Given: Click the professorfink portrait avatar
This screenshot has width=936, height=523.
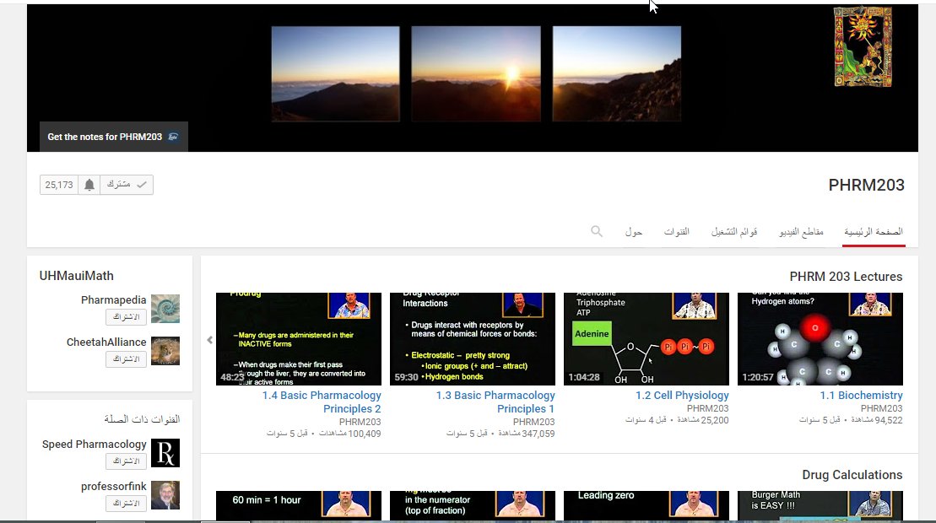Looking at the screenshot, I should [165, 495].
